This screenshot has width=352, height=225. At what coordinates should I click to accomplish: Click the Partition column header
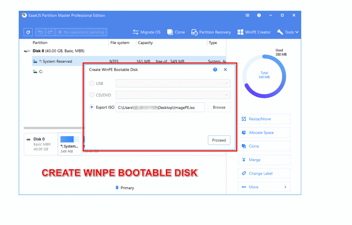[40, 43]
